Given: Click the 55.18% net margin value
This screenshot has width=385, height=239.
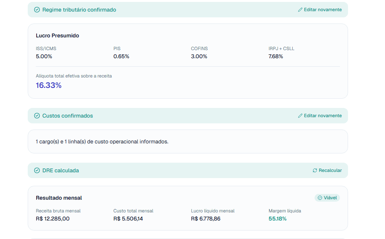Looking at the screenshot, I should click(x=278, y=219).
